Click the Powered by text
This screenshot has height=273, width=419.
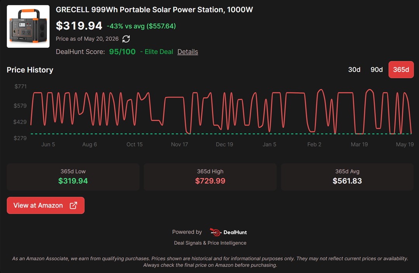tap(187, 232)
